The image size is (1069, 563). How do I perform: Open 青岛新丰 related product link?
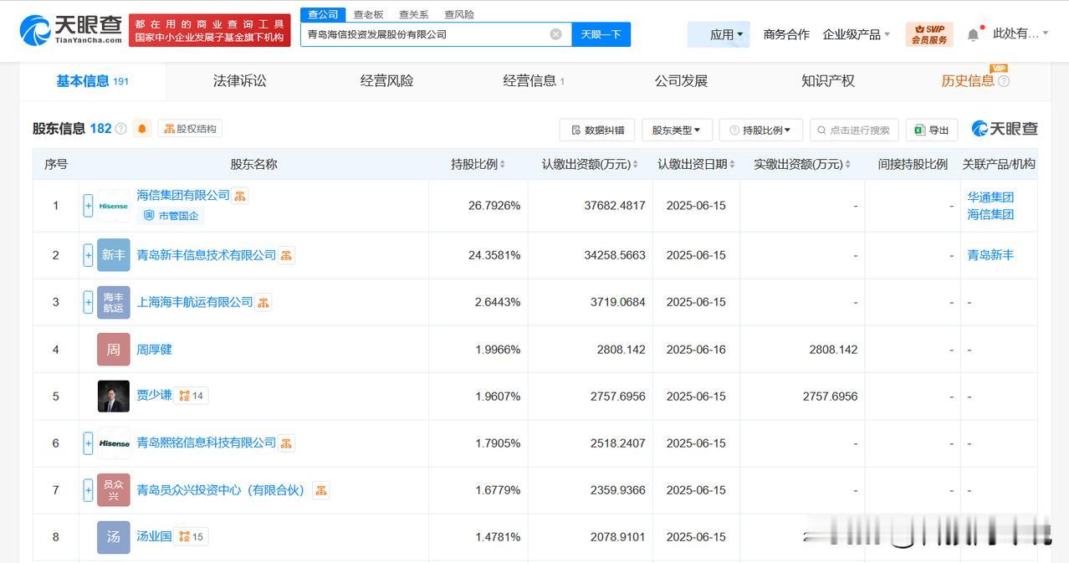click(990, 255)
